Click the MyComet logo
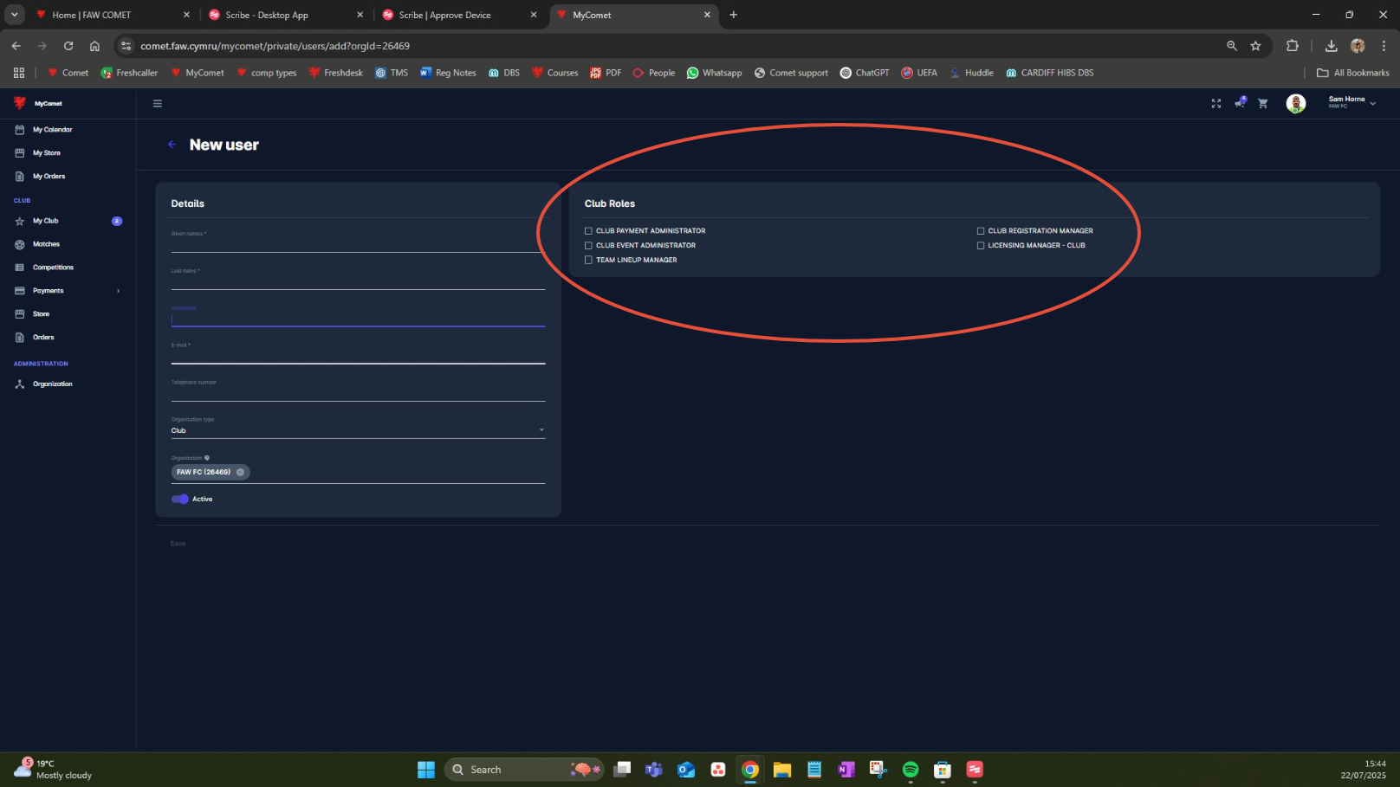 coord(38,103)
